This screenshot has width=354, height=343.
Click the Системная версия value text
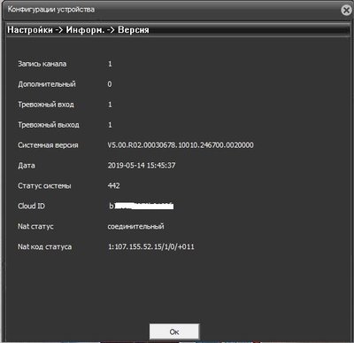181,145
